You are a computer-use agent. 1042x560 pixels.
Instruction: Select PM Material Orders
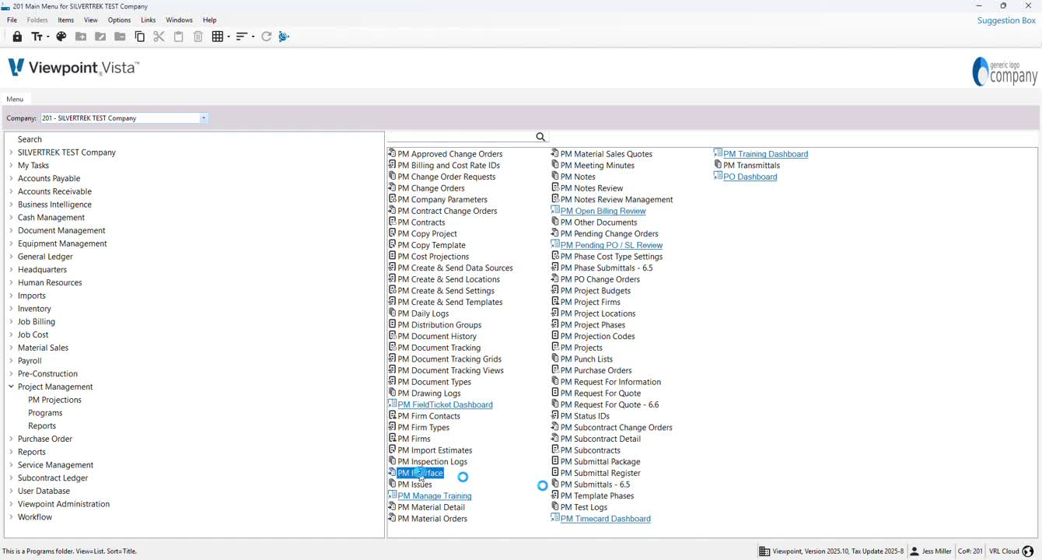coord(432,519)
